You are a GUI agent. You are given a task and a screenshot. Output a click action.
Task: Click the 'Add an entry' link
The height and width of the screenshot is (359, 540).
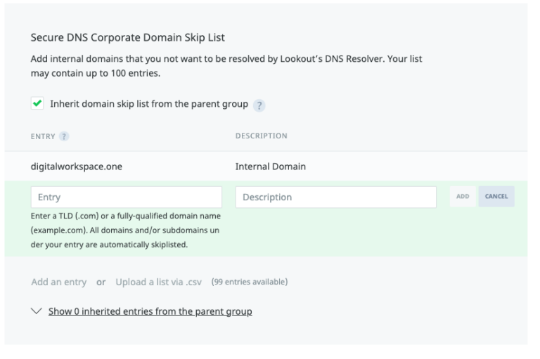(59, 282)
